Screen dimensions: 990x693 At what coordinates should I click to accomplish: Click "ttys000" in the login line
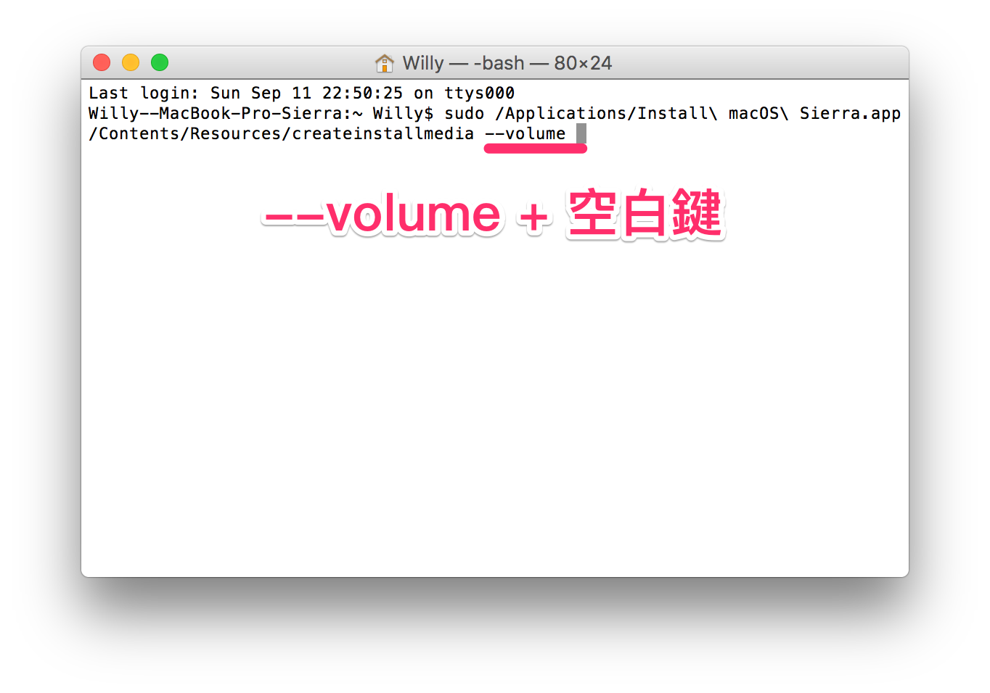(x=480, y=93)
